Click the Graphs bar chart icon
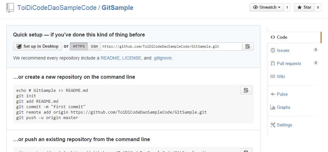 pos(273,107)
